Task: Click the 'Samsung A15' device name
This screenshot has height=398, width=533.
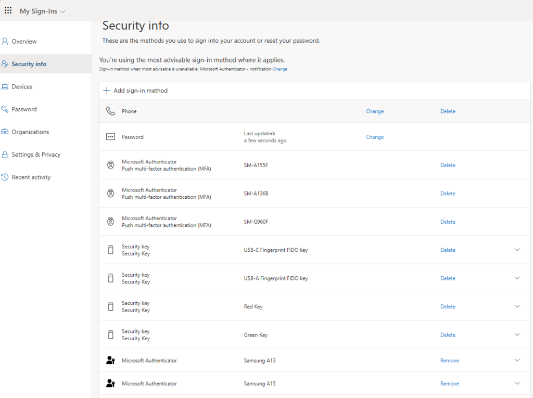Action: tap(260, 383)
